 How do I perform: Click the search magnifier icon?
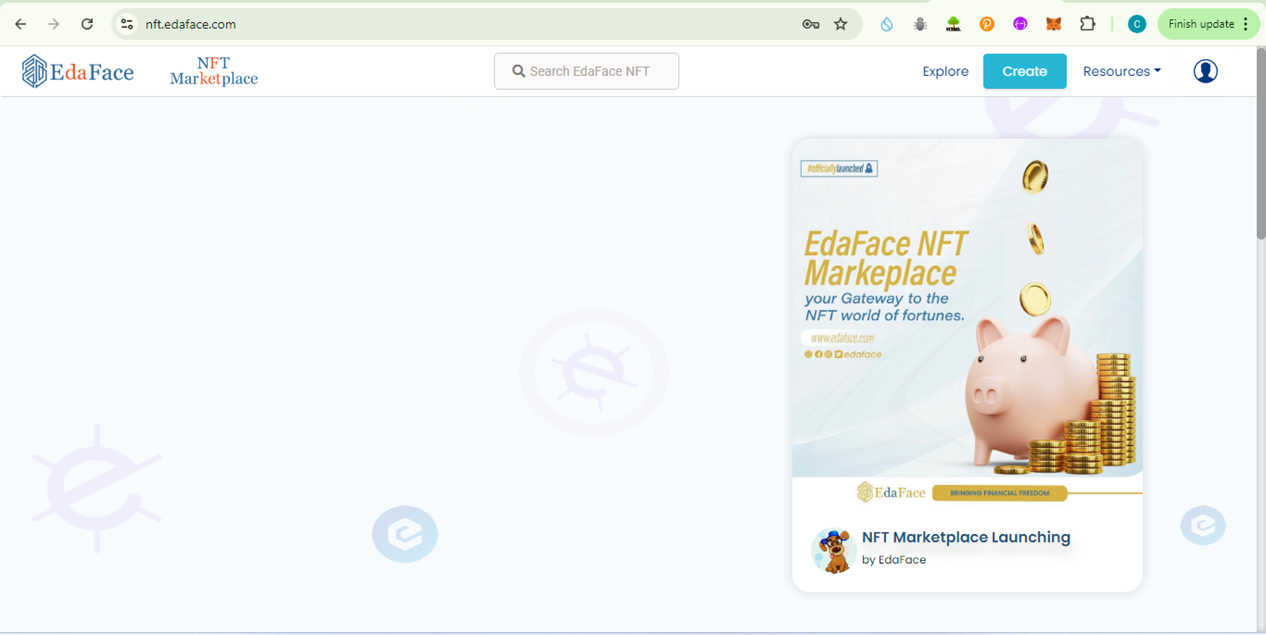coord(518,71)
